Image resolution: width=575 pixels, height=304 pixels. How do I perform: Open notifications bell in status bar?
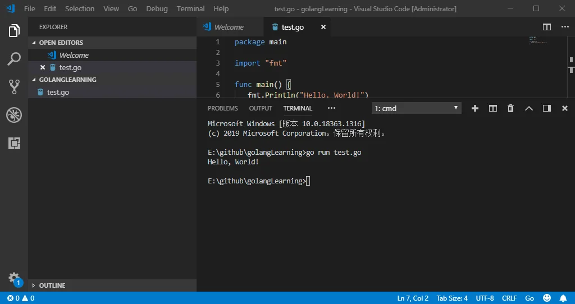tap(563, 298)
